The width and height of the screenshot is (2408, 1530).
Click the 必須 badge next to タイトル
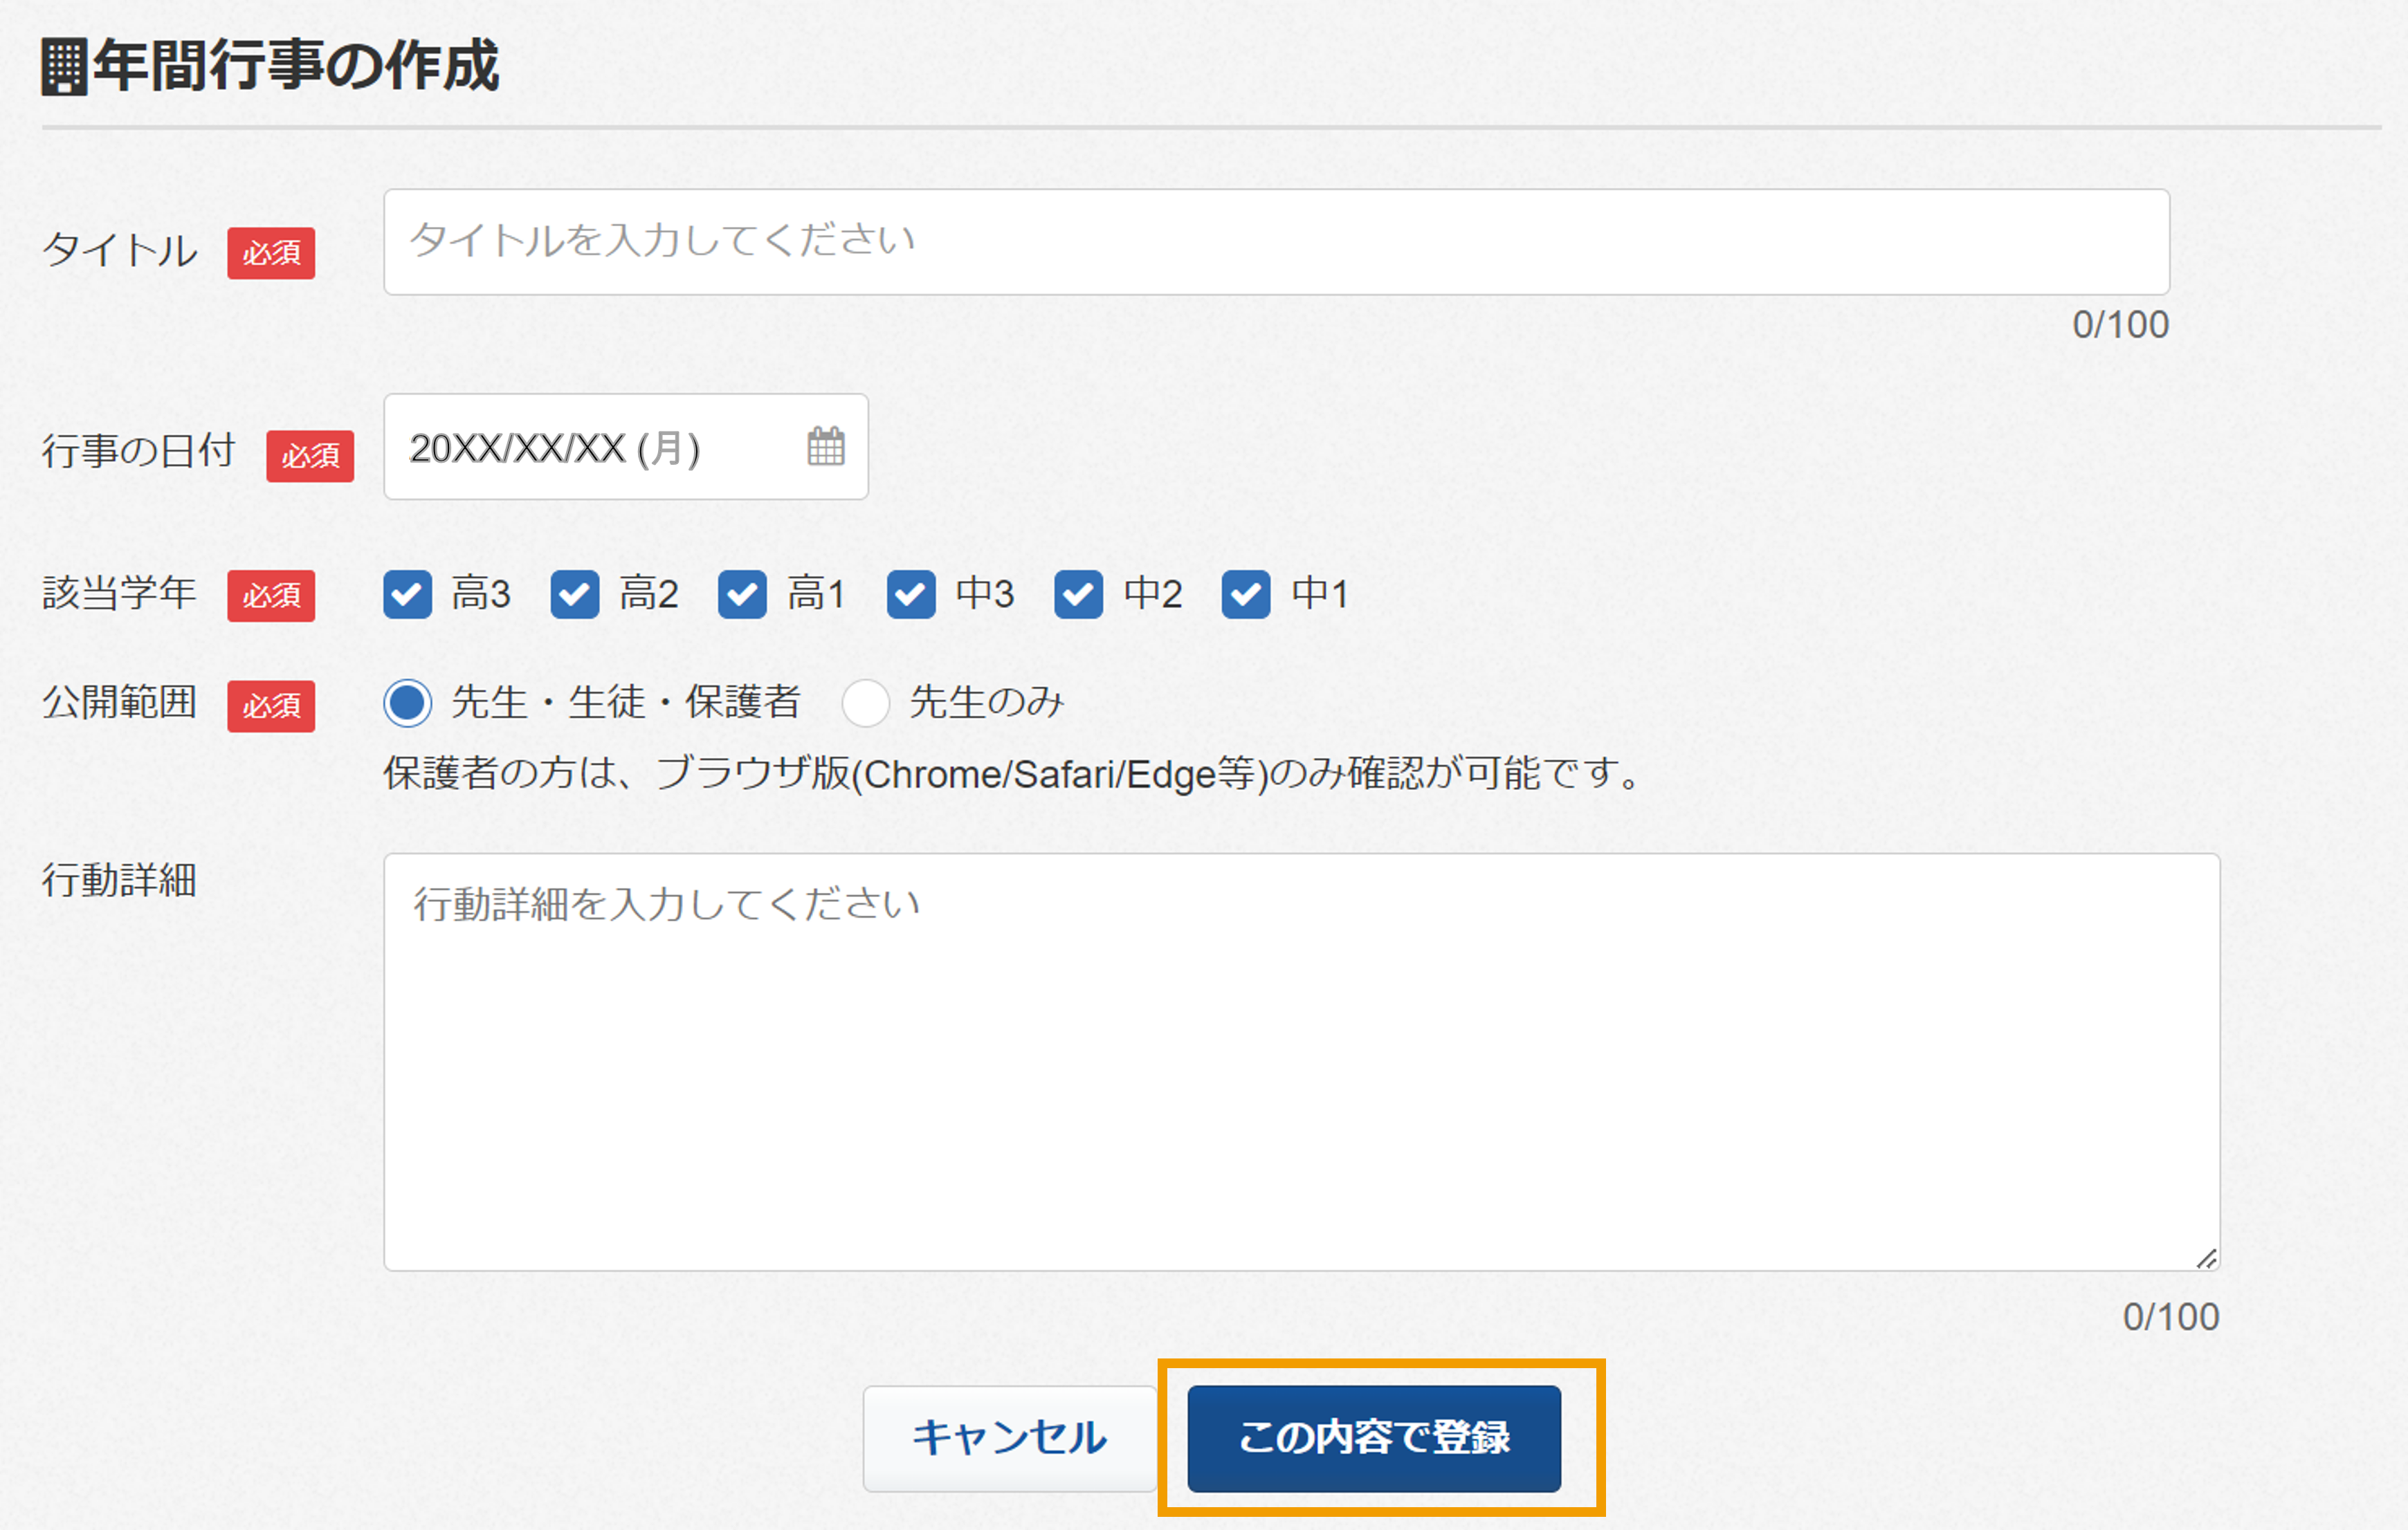[271, 253]
